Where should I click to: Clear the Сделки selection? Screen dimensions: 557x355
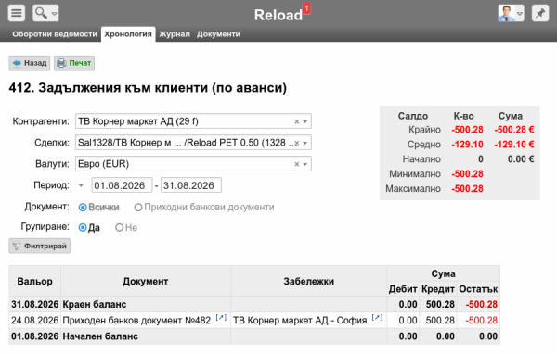[297, 143]
